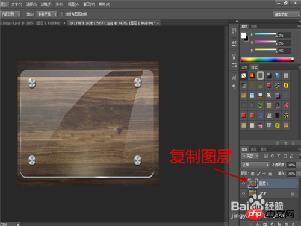Open the 文字(Y) menu
Viewport: 301px width, 226px height.
click(17, 4)
